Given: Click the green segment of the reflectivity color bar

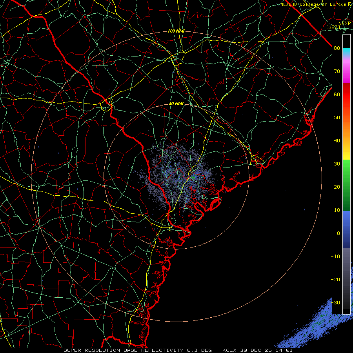Looking at the screenshot, I should click(x=346, y=185).
